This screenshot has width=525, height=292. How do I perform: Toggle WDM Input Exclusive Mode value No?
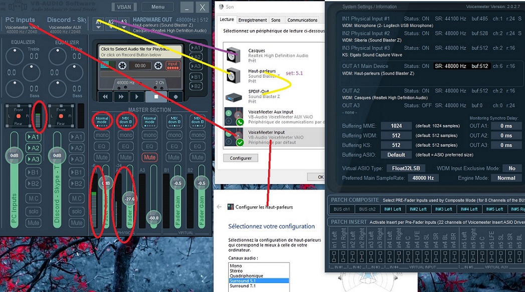[512, 168]
